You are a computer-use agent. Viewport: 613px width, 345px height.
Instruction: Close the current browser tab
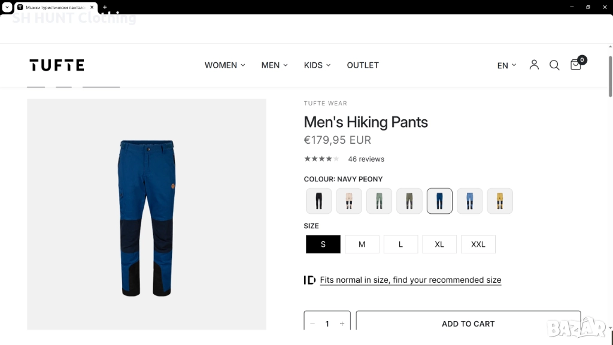pos(92,7)
